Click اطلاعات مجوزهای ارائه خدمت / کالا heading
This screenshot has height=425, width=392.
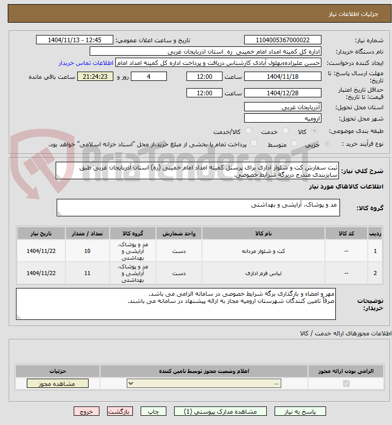[346, 333]
